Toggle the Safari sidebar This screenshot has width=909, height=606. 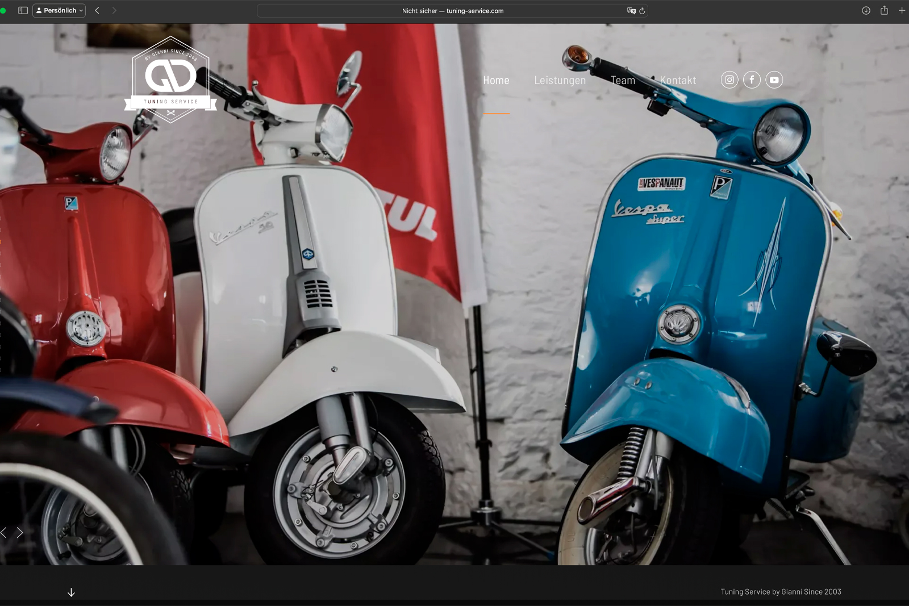[23, 10]
